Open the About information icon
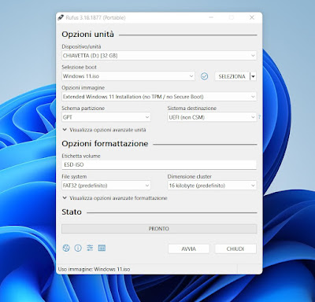Viewport: 315px width, 302px height. 78,248
